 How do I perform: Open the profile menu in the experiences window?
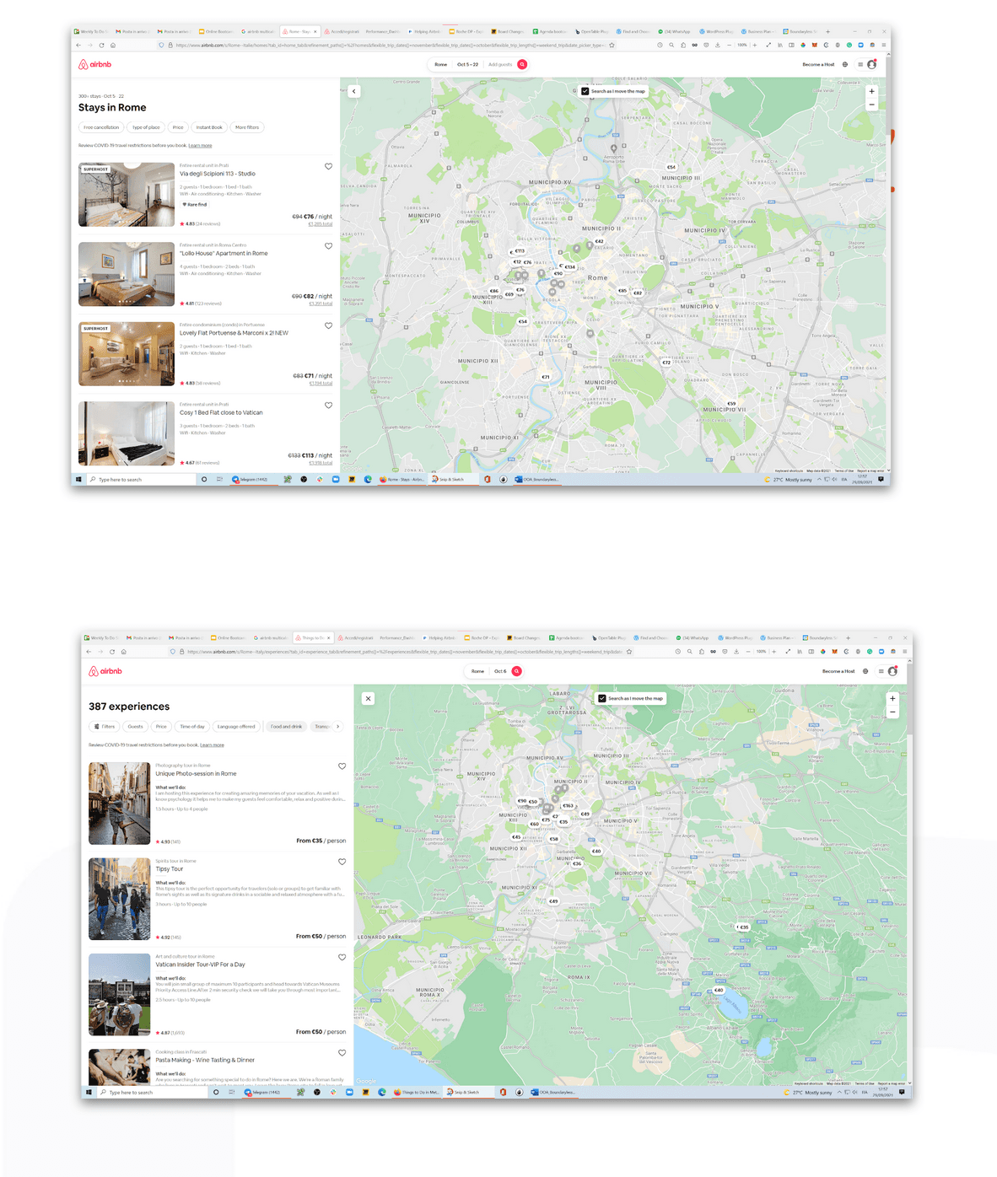tap(887, 671)
